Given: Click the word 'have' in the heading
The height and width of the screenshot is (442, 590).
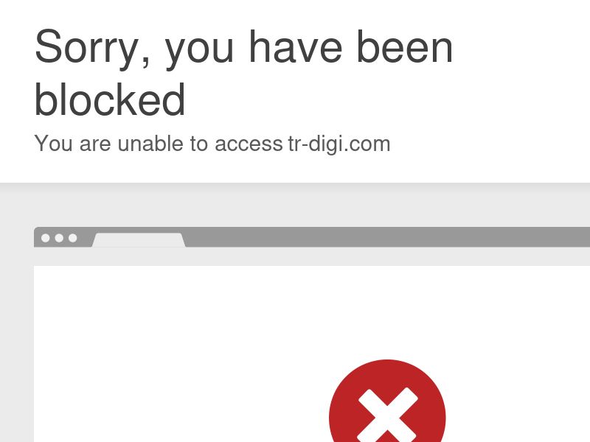Looking at the screenshot, I should coord(296,46).
